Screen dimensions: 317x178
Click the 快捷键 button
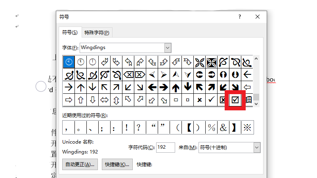tap(117, 164)
